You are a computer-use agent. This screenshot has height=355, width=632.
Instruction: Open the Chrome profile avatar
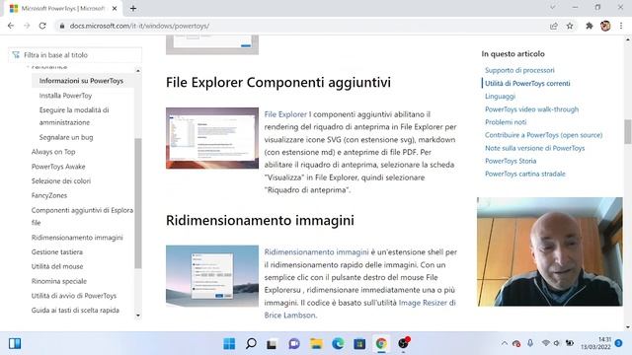pos(605,26)
